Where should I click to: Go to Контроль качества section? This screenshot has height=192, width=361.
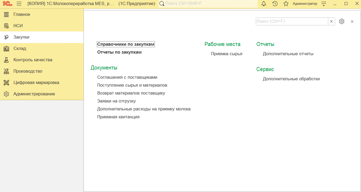coord(33,60)
